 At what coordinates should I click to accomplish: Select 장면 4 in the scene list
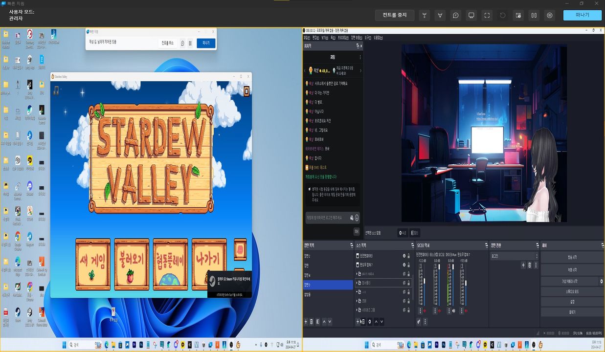(x=328, y=275)
